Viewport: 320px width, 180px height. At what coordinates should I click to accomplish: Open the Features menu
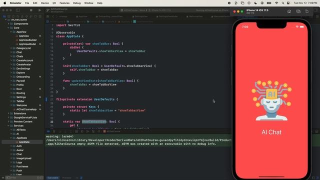point(64,3)
